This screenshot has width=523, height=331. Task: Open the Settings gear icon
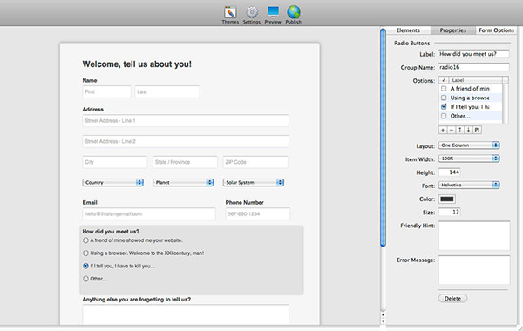252,15
